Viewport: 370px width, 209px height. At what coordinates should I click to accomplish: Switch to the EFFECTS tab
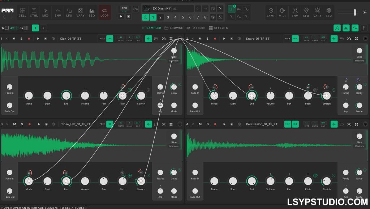pyautogui.click(x=219, y=28)
